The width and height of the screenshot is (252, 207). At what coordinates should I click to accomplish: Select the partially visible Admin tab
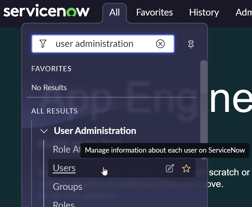(x=244, y=12)
